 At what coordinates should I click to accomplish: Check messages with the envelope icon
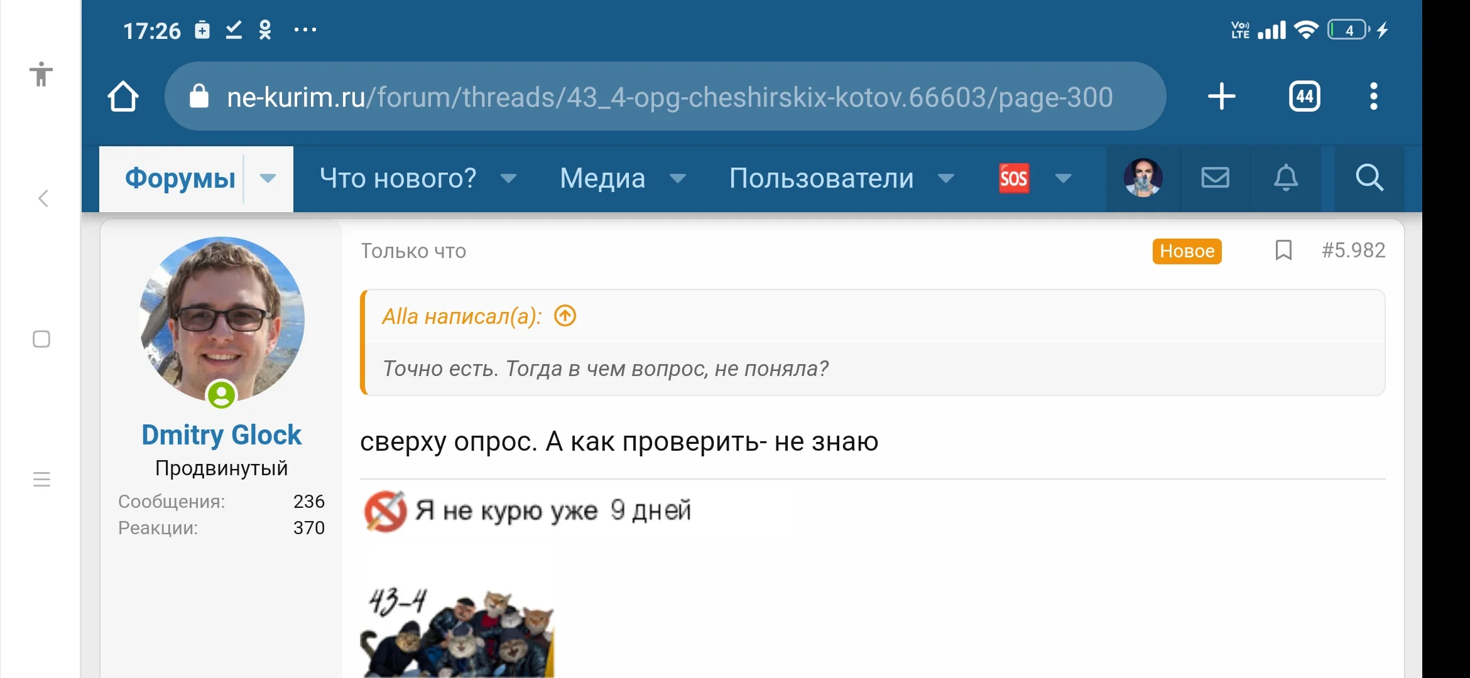point(1214,178)
